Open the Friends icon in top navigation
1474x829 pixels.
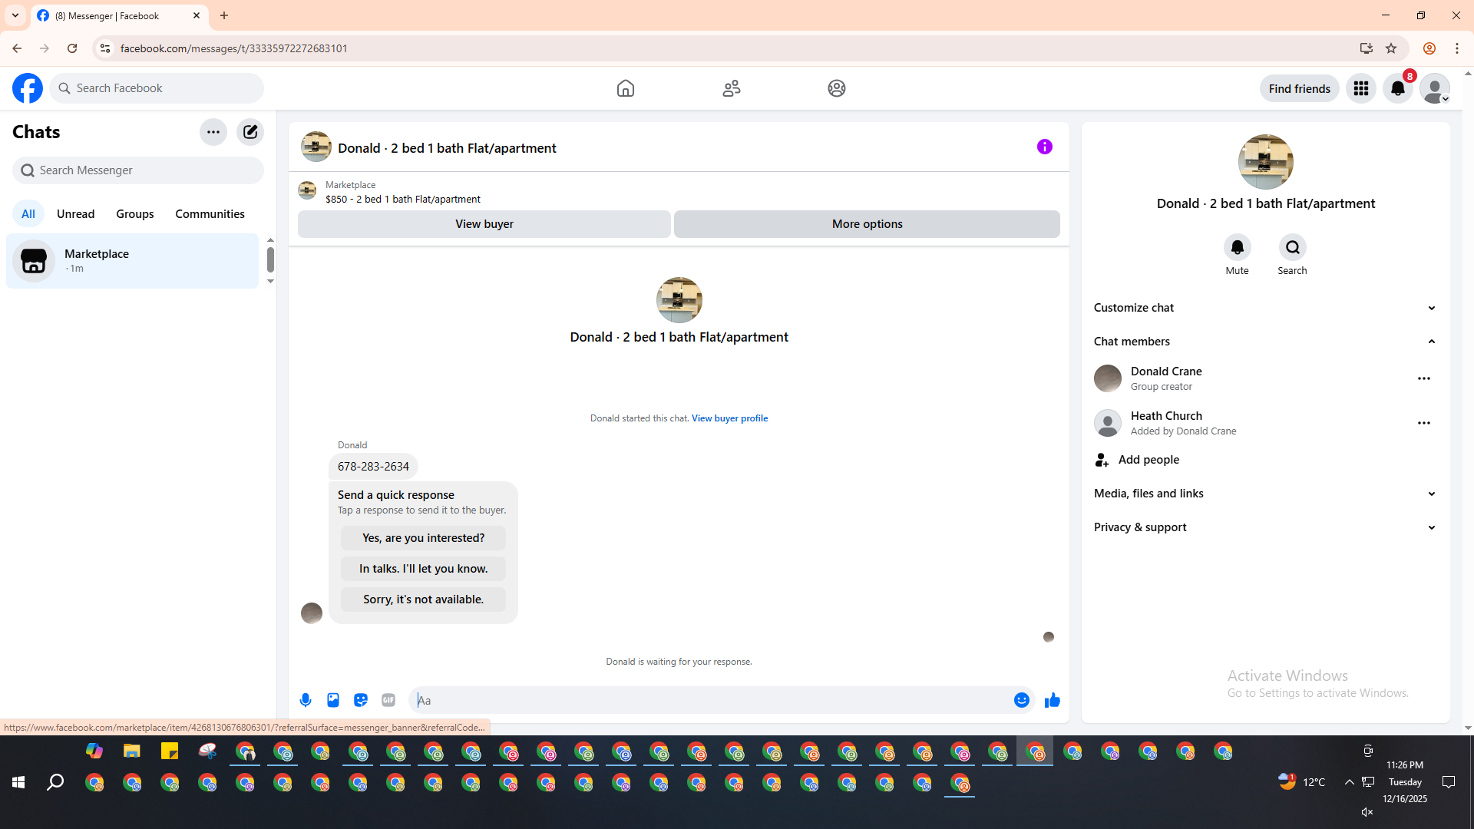732,88
